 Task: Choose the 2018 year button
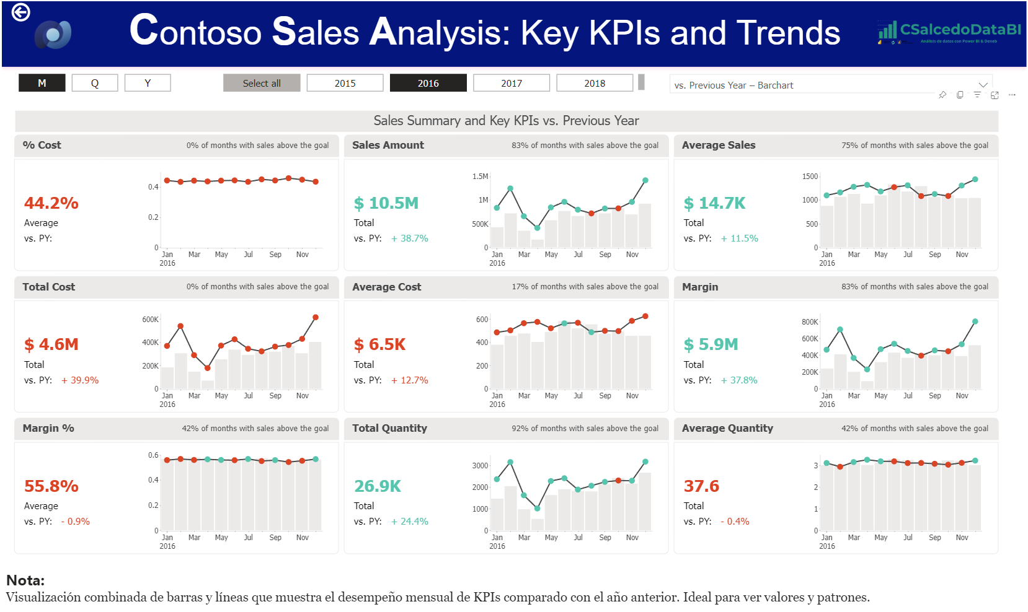click(x=595, y=83)
